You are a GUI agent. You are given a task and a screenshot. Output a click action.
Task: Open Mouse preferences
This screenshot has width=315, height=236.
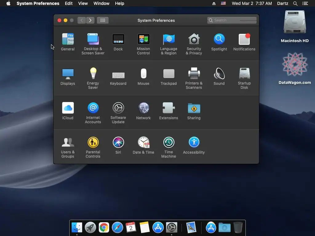click(x=143, y=76)
